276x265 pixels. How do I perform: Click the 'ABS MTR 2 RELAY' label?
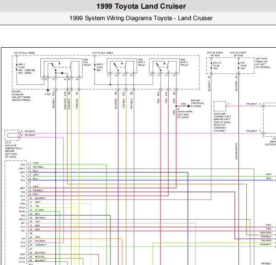[x=184, y=62]
